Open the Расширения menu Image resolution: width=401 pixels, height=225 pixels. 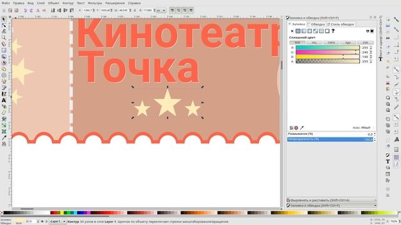click(115, 3)
